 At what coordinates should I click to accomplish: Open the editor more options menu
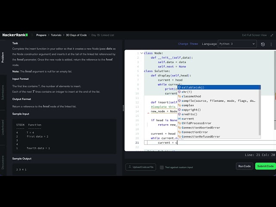coord(271,44)
